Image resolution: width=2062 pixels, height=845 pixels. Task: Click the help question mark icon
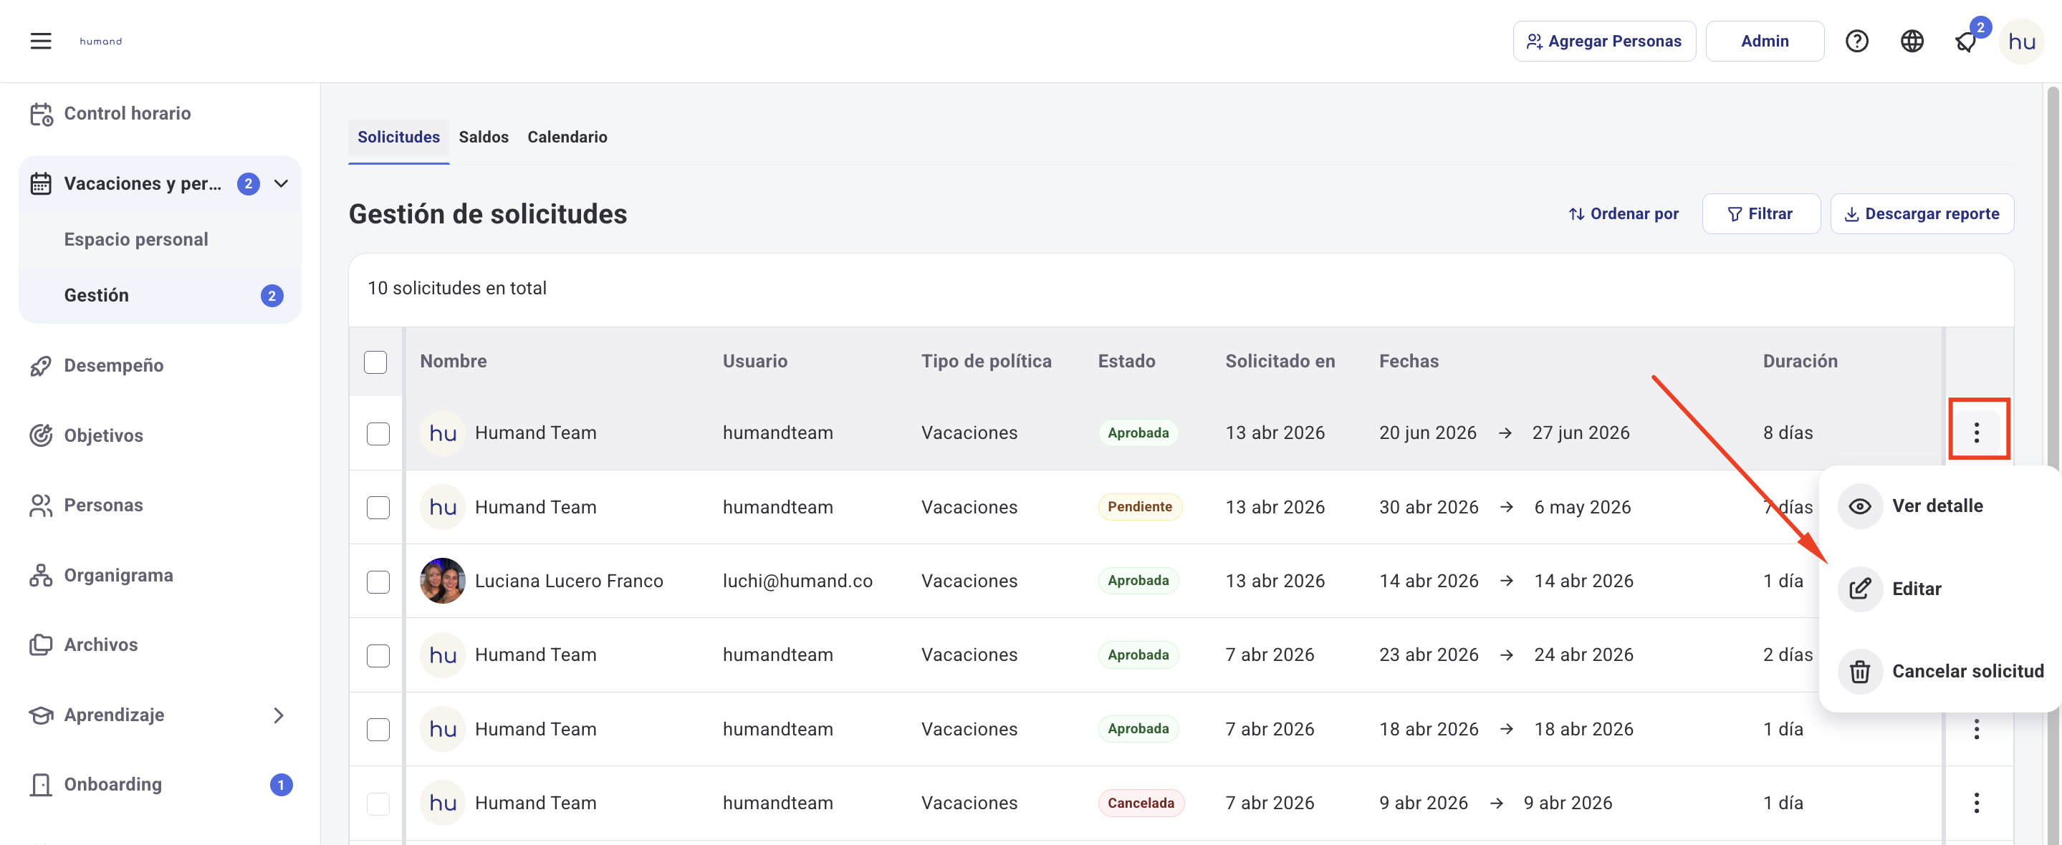tap(1856, 41)
